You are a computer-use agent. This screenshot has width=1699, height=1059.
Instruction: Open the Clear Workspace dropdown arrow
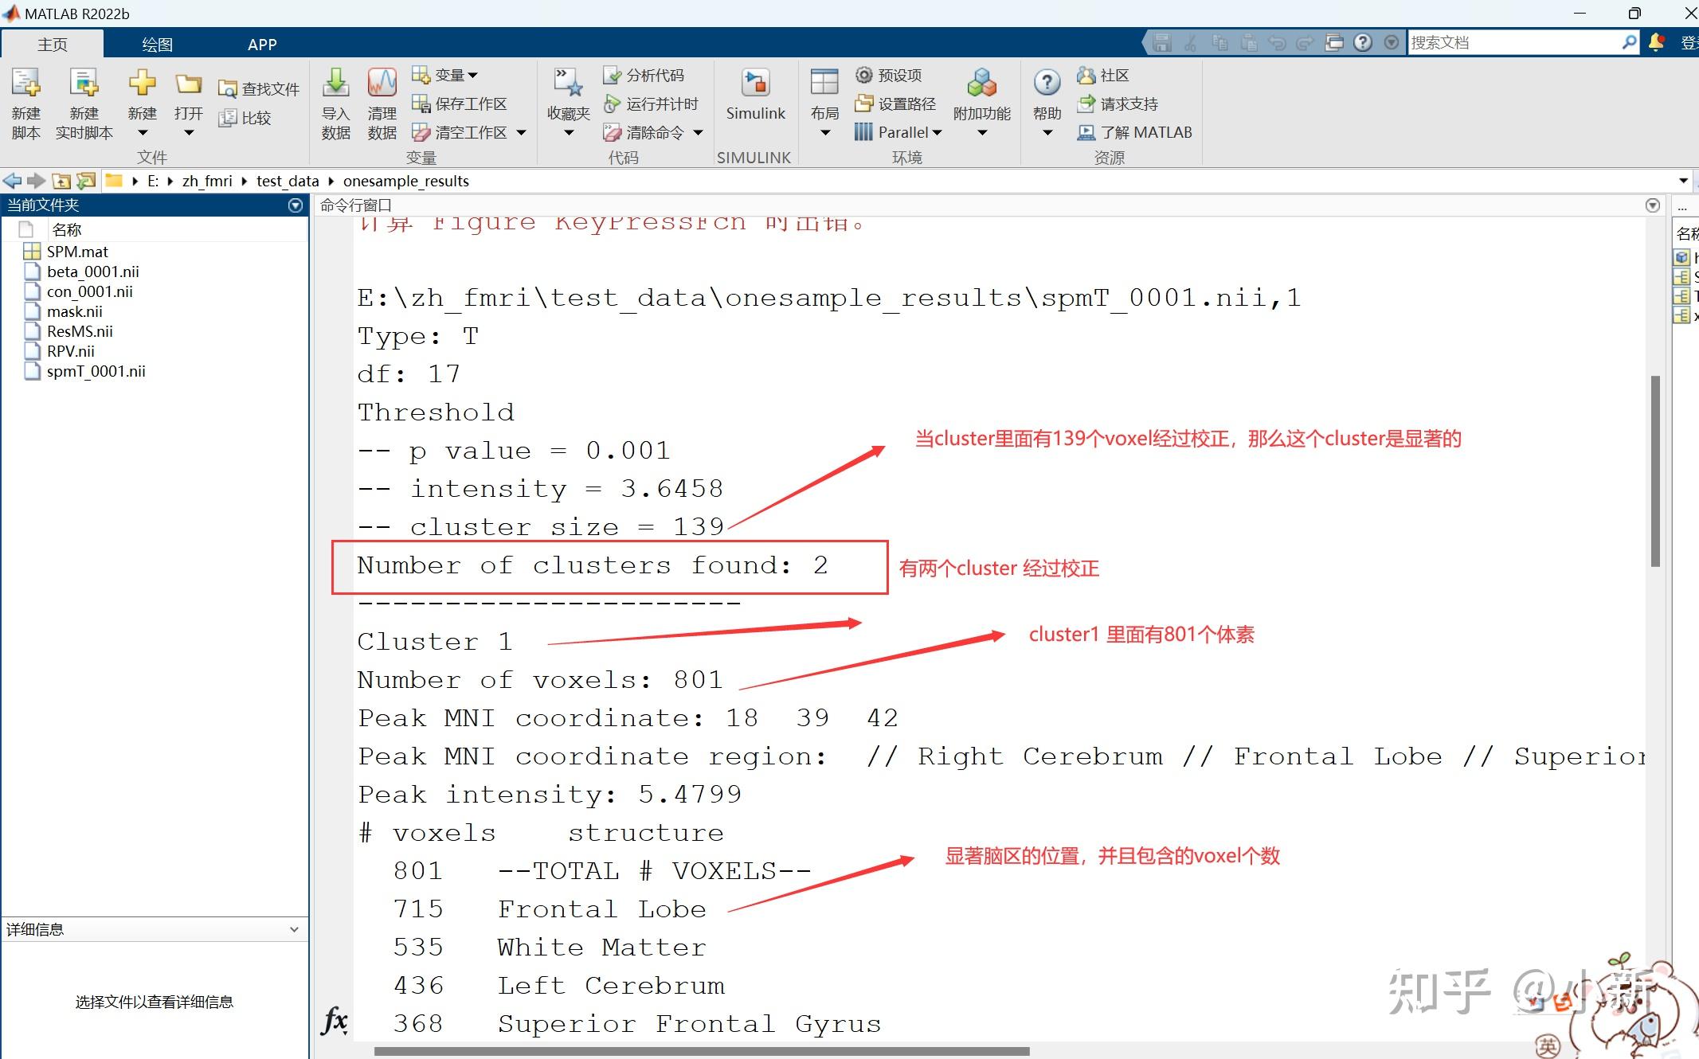point(522,133)
